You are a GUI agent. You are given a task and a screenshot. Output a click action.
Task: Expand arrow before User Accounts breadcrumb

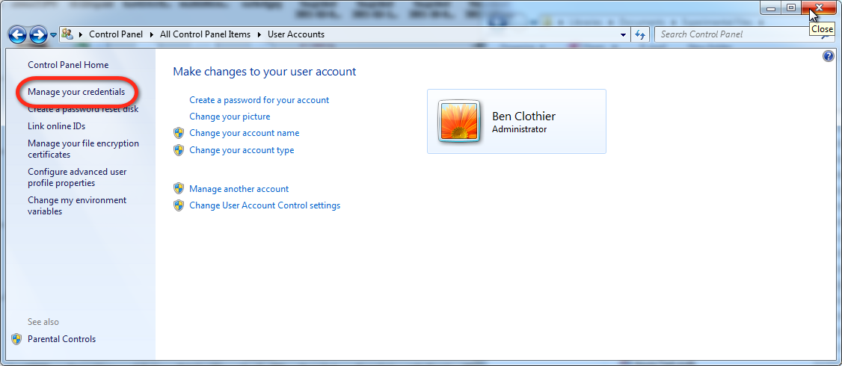(x=260, y=34)
